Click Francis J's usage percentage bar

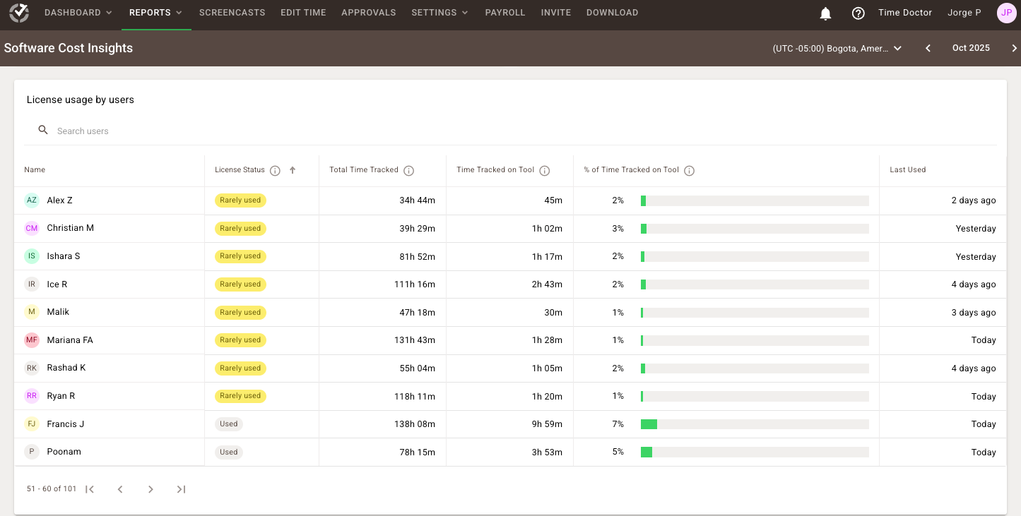point(754,424)
